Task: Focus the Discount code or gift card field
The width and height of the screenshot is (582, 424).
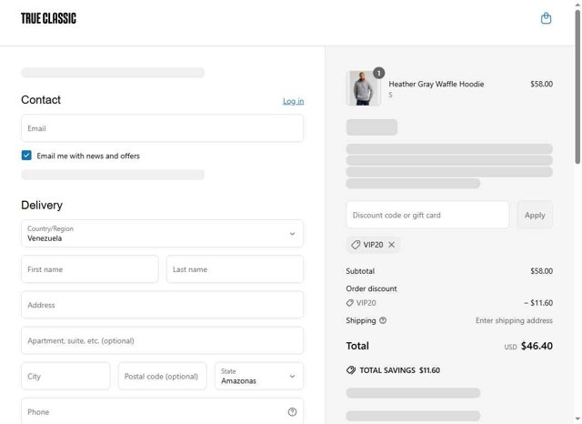Action: (427, 215)
